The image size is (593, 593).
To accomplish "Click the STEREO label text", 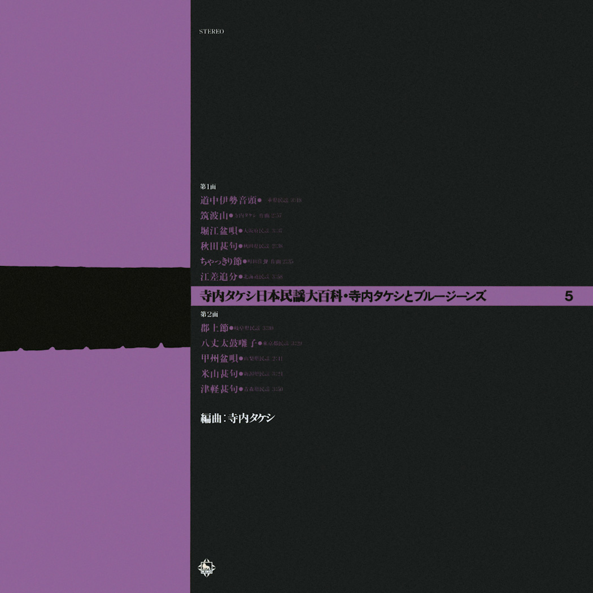I will pos(212,32).
